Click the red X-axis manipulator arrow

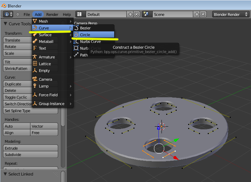coord(176,158)
